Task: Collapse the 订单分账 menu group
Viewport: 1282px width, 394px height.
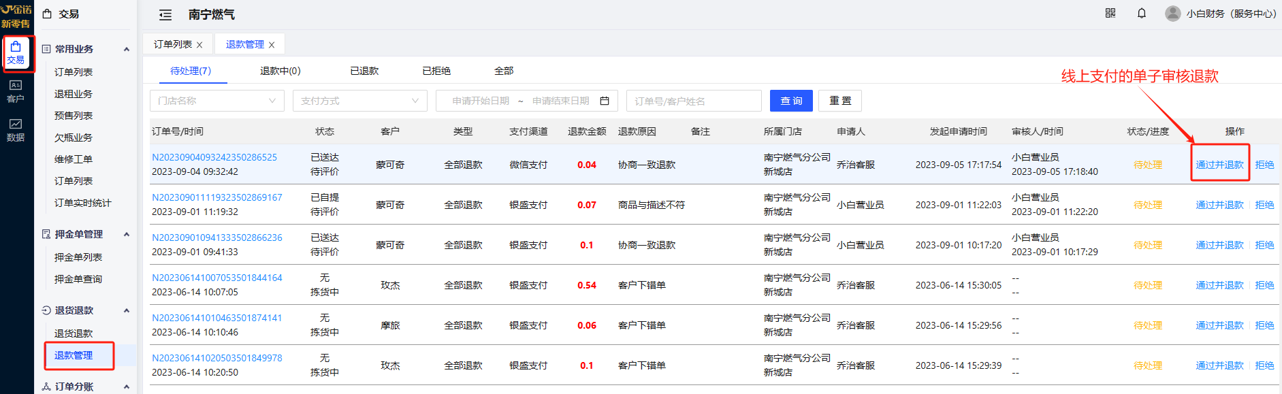Action: click(126, 387)
